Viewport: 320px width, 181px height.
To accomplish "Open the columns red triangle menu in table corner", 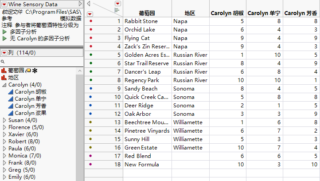I will (x=118, y=4).
